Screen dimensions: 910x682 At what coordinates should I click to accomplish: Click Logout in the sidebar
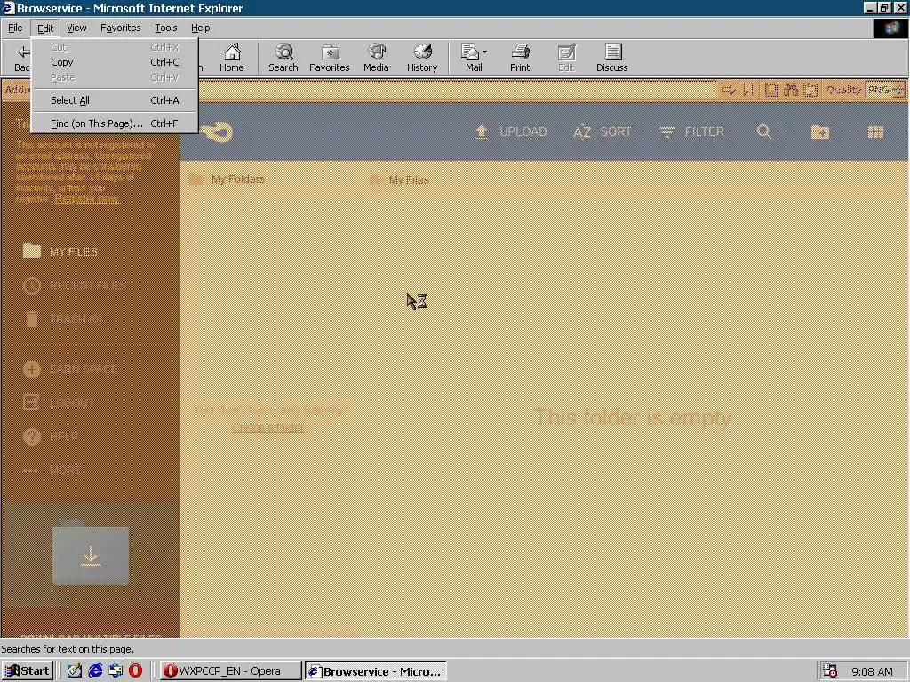(x=59, y=402)
